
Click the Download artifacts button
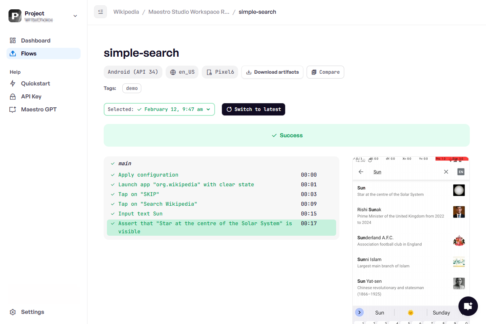(x=272, y=72)
